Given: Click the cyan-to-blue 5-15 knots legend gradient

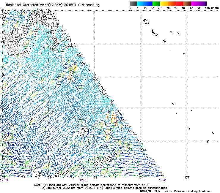Looking at the screenshot, I should click(x=145, y=4).
